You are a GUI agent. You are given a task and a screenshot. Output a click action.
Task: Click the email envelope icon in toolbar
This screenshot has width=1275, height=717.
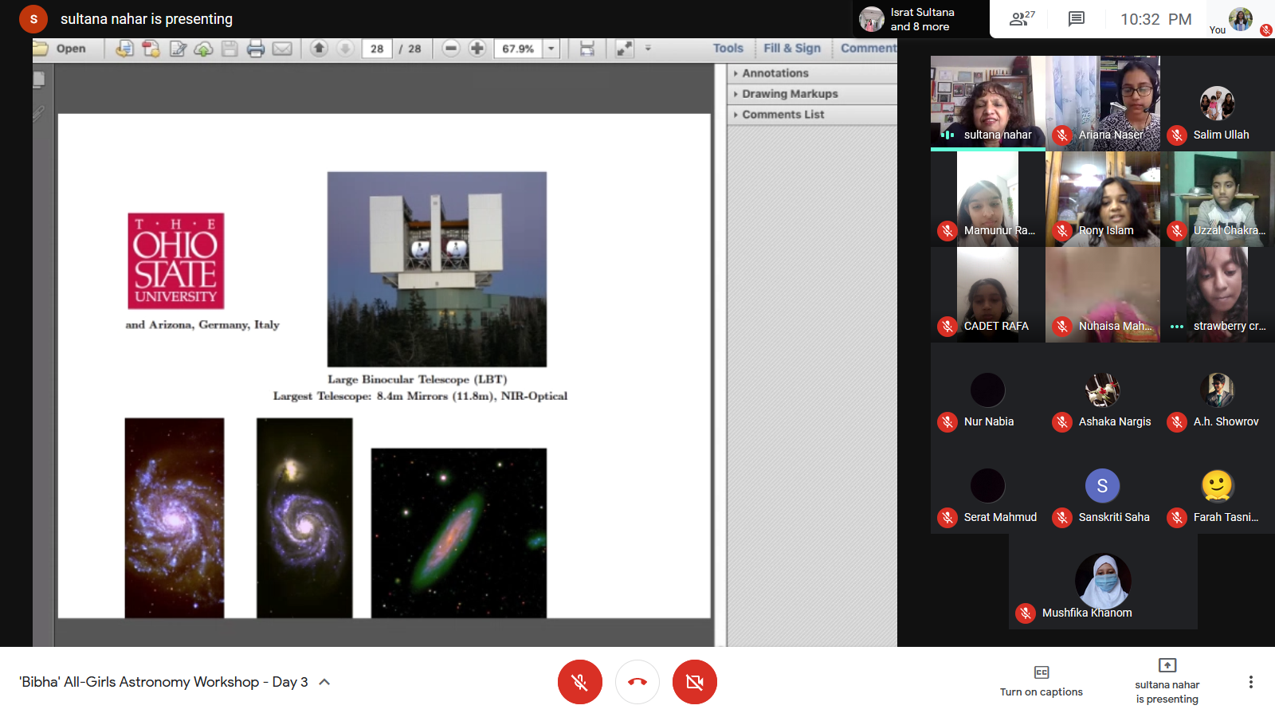[x=282, y=49]
